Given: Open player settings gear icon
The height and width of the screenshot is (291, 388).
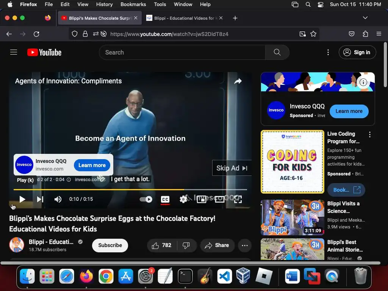Looking at the screenshot, I should point(183,199).
